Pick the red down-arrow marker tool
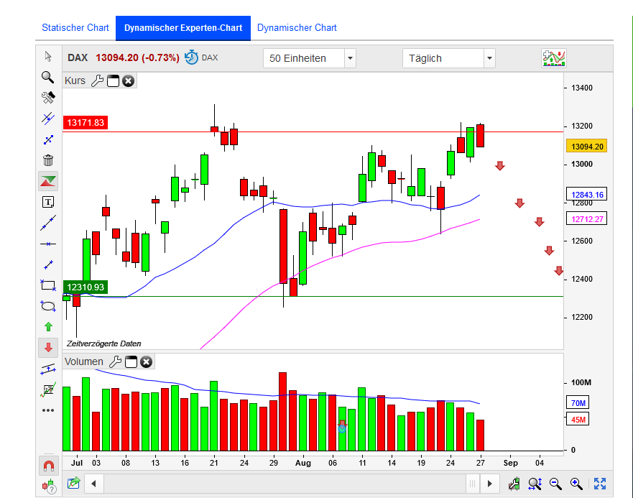This screenshot has height=498, width=633. 48,348
